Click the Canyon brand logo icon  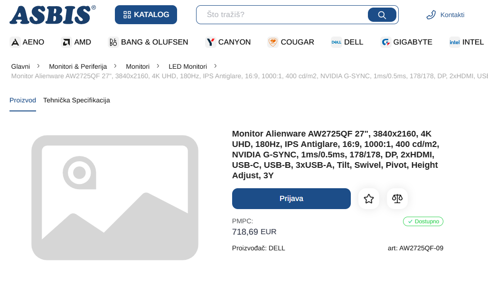(x=211, y=42)
